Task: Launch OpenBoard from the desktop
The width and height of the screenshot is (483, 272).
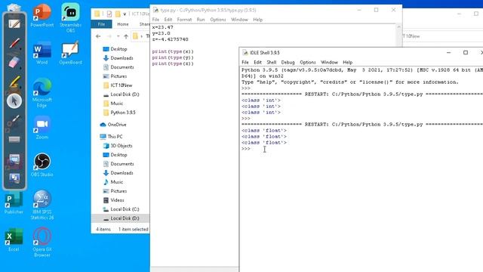Action: (x=70, y=53)
